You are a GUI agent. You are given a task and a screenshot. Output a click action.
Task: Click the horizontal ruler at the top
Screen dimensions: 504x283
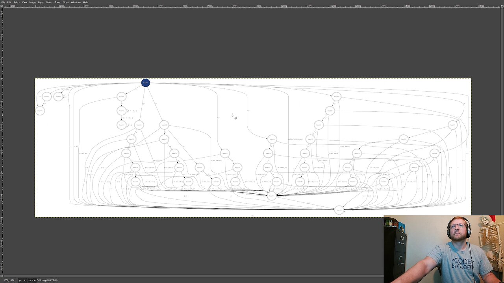(252, 6)
